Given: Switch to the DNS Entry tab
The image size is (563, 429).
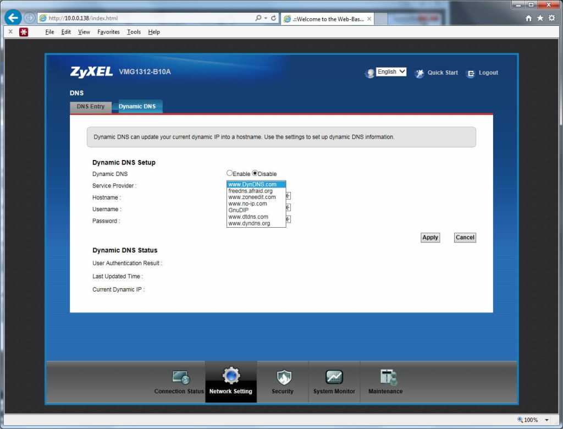Looking at the screenshot, I should tap(90, 107).
